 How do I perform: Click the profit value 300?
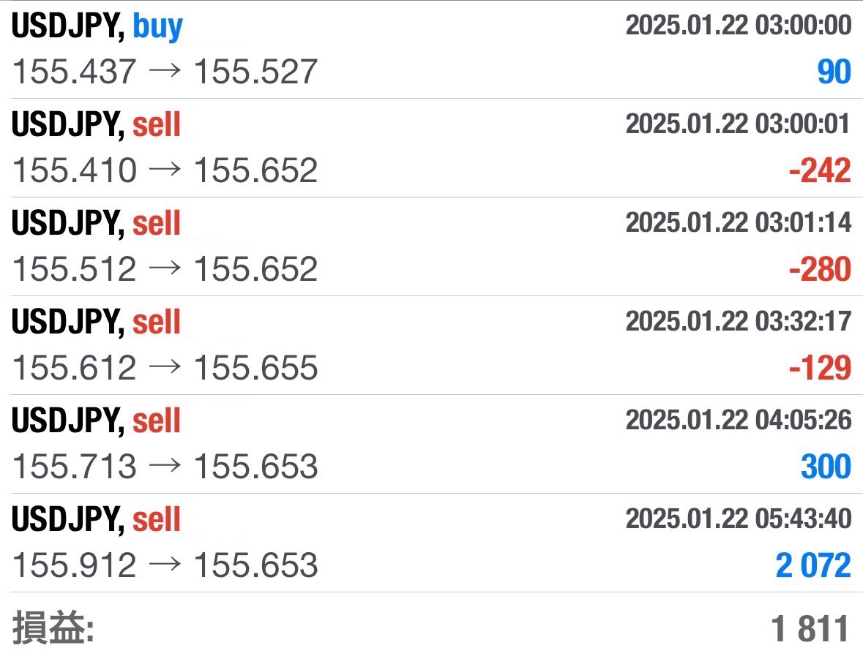click(826, 467)
